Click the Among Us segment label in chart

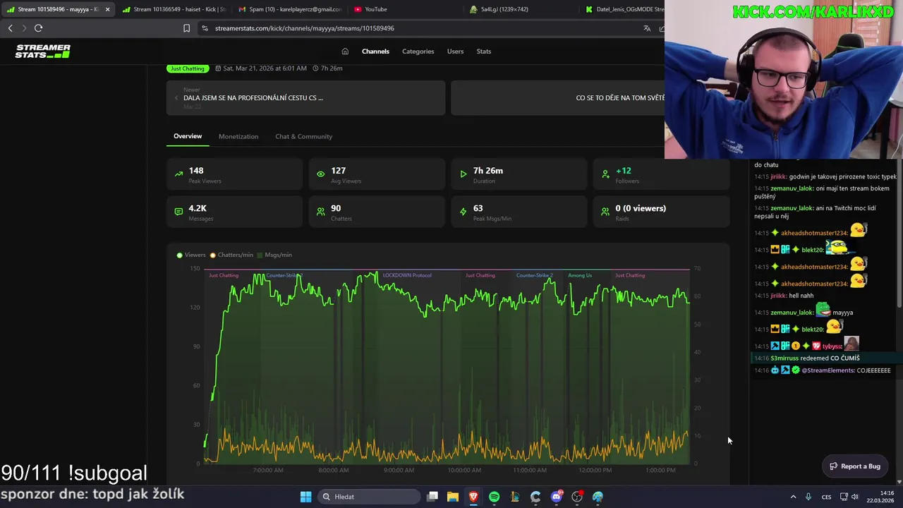(580, 275)
